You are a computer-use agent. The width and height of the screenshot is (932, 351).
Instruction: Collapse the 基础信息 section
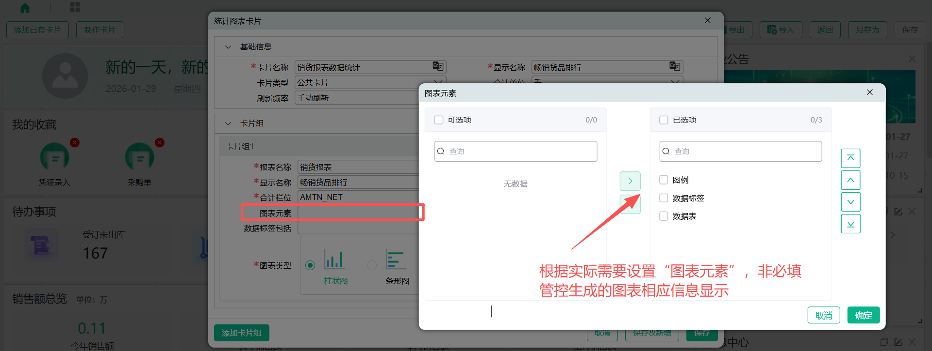pyautogui.click(x=228, y=47)
